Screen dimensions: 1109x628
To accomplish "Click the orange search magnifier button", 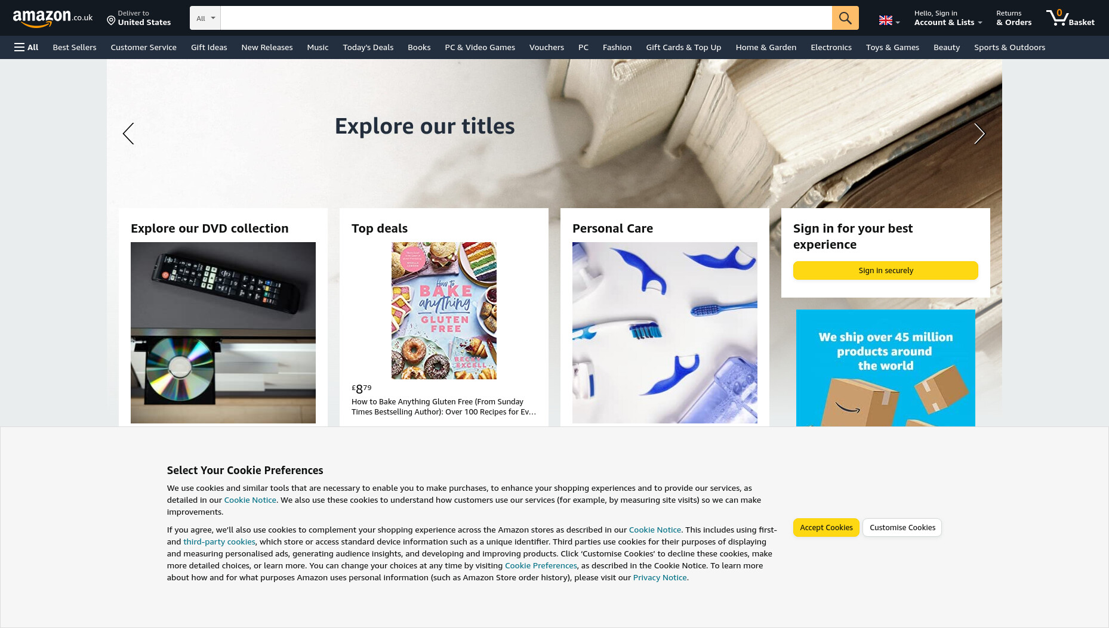I will [x=845, y=18].
